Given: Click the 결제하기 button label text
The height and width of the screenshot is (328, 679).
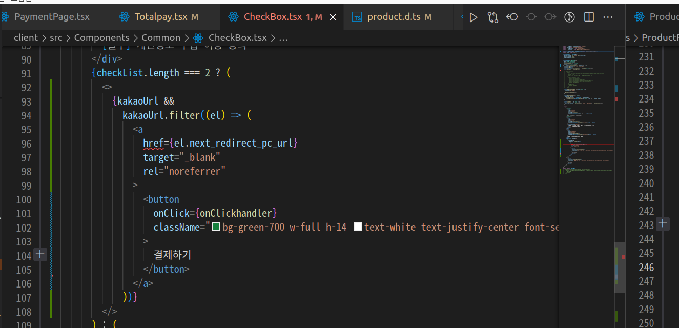Looking at the screenshot, I should point(172,255).
